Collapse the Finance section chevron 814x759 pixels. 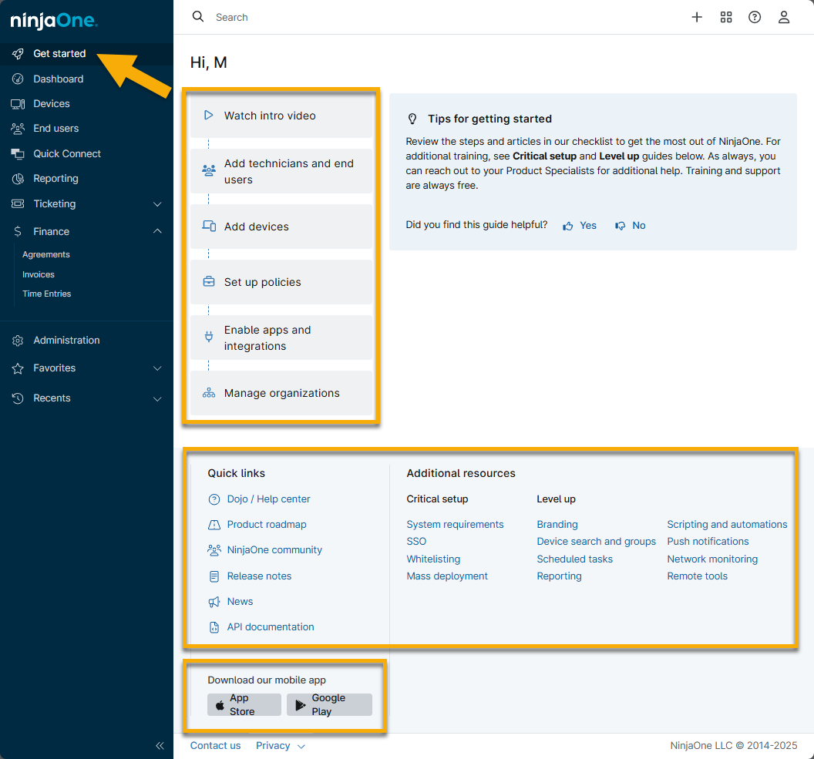(x=157, y=231)
